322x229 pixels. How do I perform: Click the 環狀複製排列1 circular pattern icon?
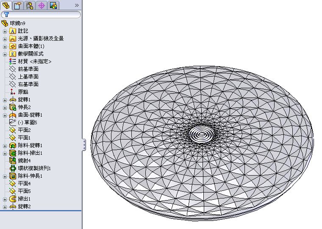(x=13, y=168)
